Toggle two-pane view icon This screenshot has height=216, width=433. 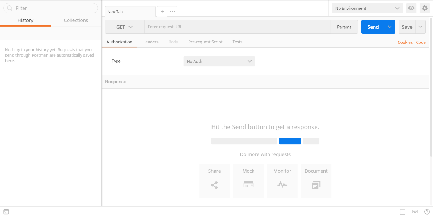[x=403, y=212]
